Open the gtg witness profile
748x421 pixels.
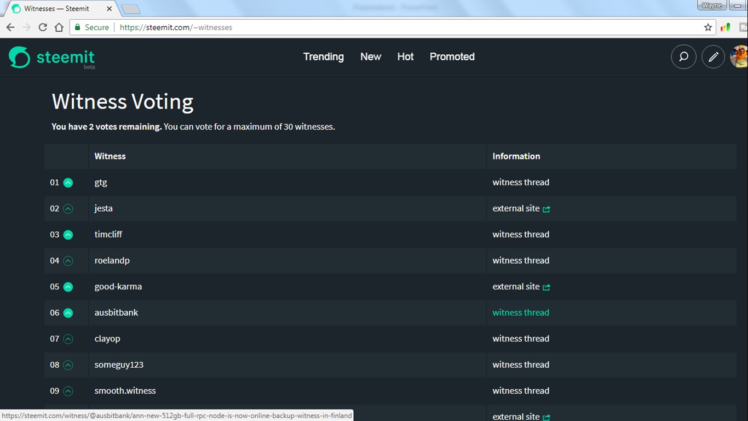pos(101,183)
